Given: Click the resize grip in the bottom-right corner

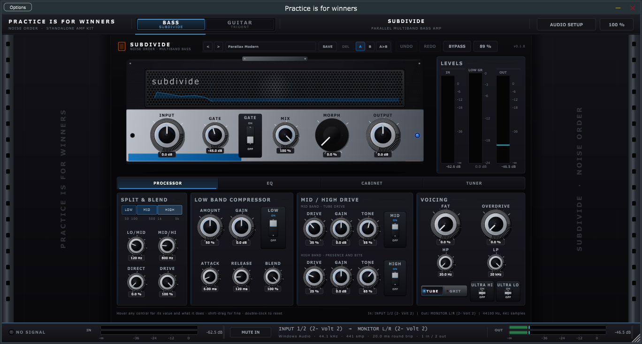Looking at the screenshot, I should click(x=635, y=337).
